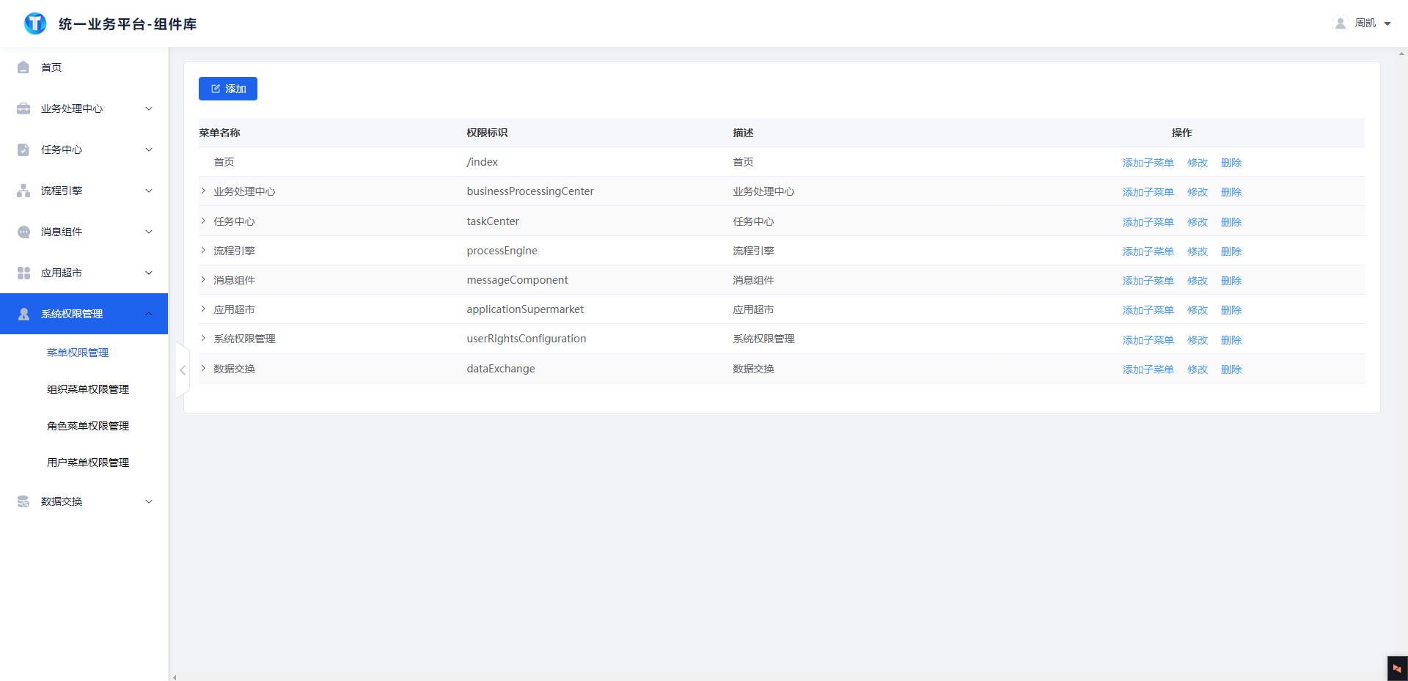Click the blue 添加 button

(x=228, y=89)
